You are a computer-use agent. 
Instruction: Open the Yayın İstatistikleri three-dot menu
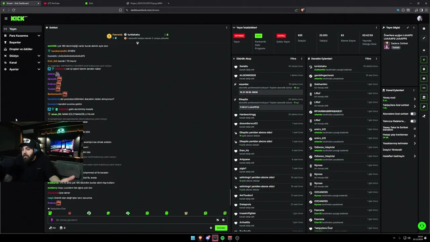coord(376,28)
